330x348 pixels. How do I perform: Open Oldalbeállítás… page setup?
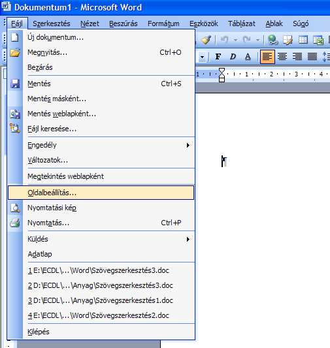[101, 193]
